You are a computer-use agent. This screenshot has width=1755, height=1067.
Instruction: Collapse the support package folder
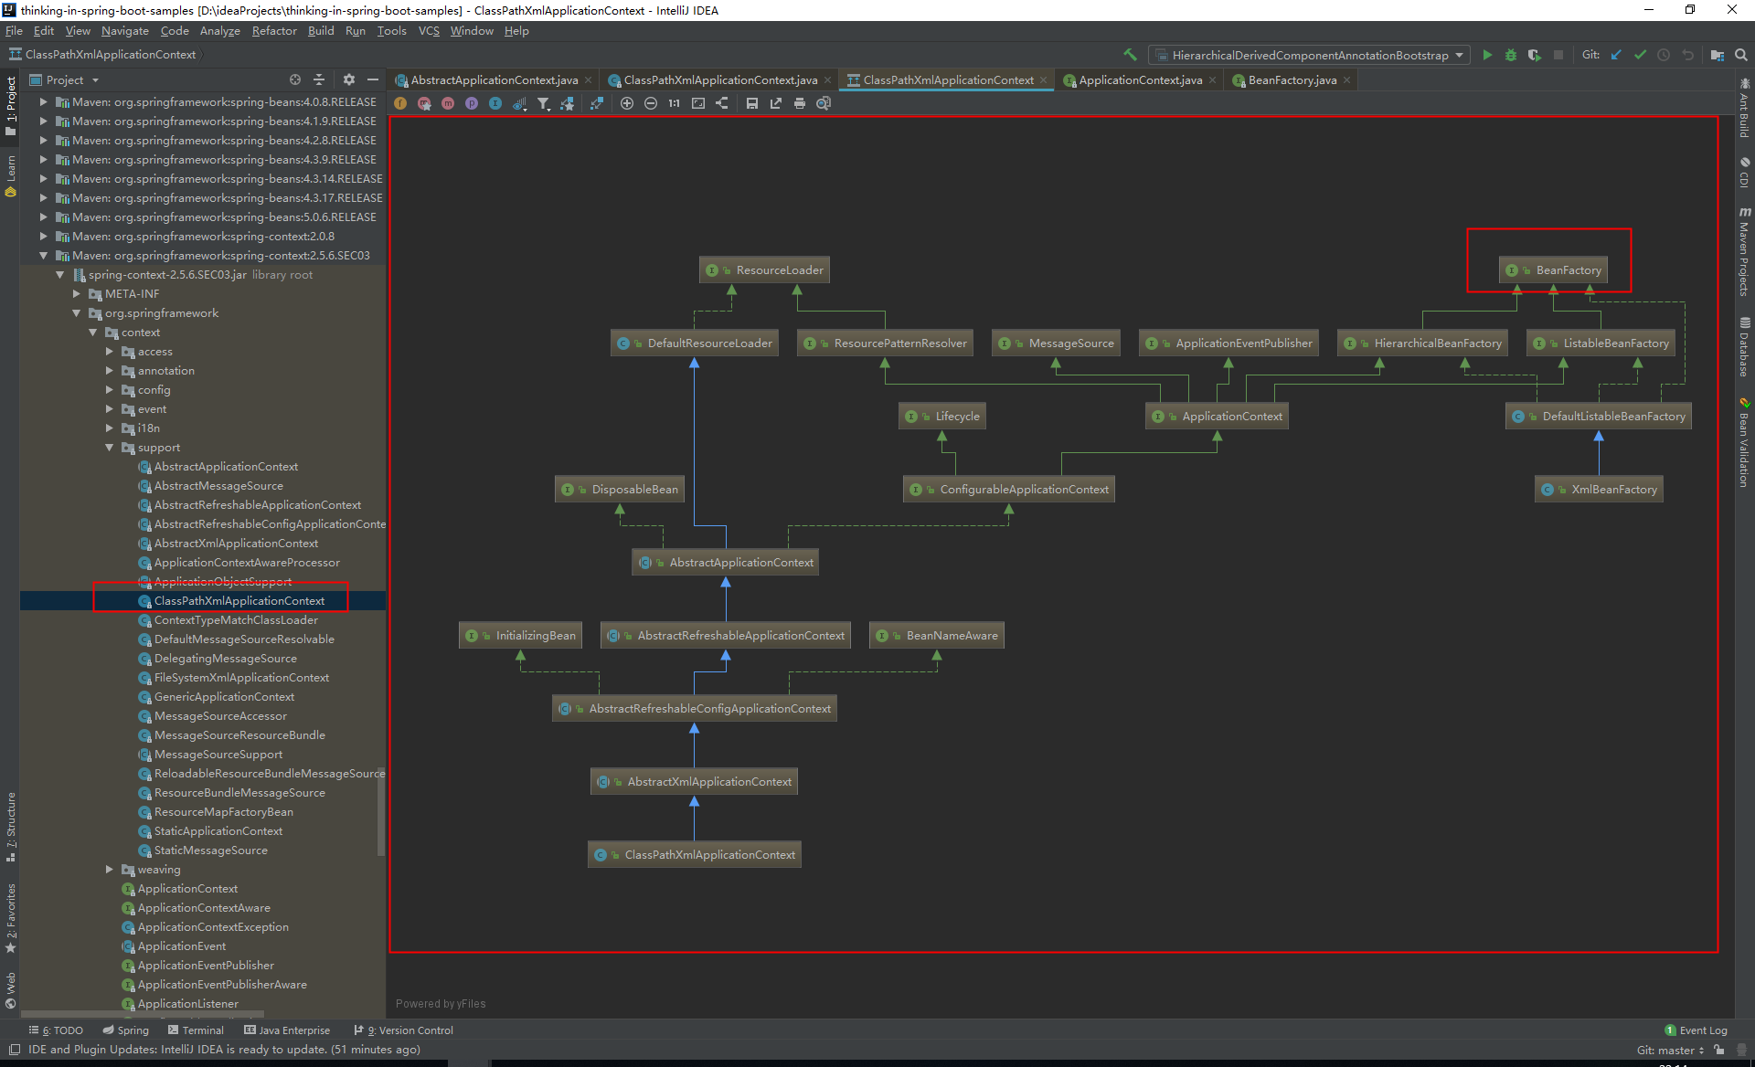click(x=110, y=448)
